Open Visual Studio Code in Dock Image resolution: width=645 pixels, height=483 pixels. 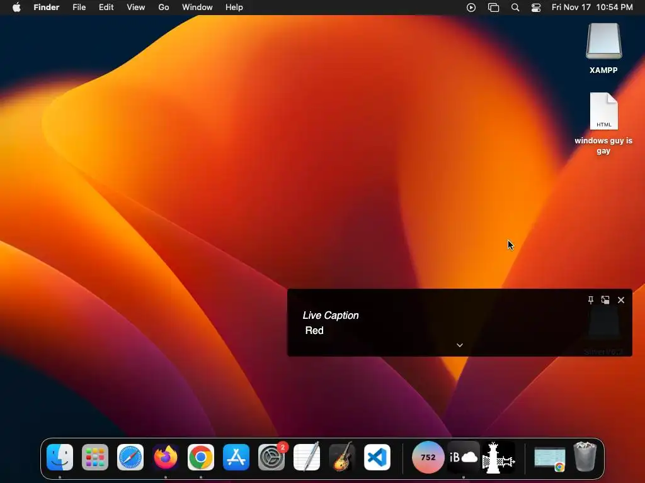377,457
